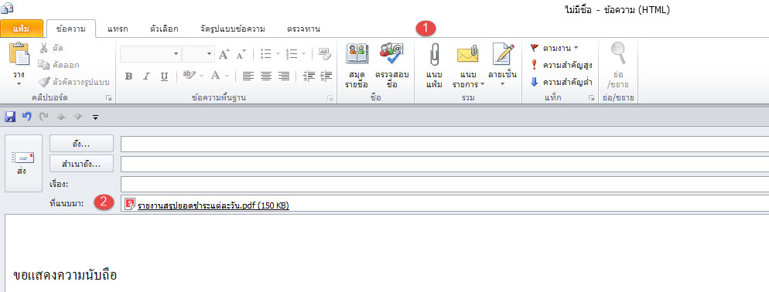Click the Save floppy disk icon

click(x=10, y=117)
